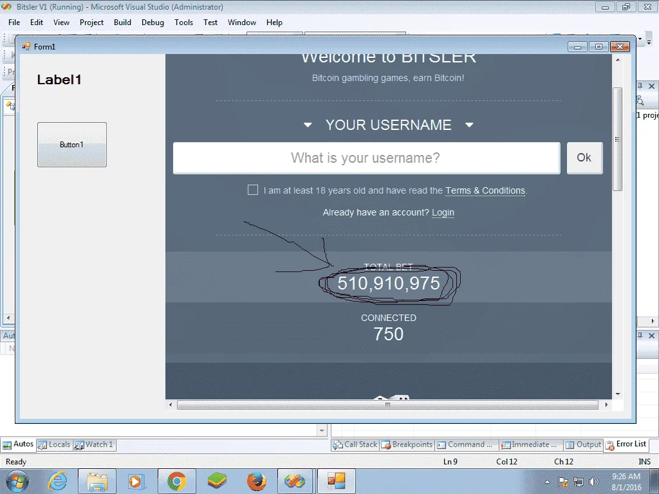Tick the 18 years old checkbox
Viewport: 659px width, 494px height.
(x=252, y=190)
